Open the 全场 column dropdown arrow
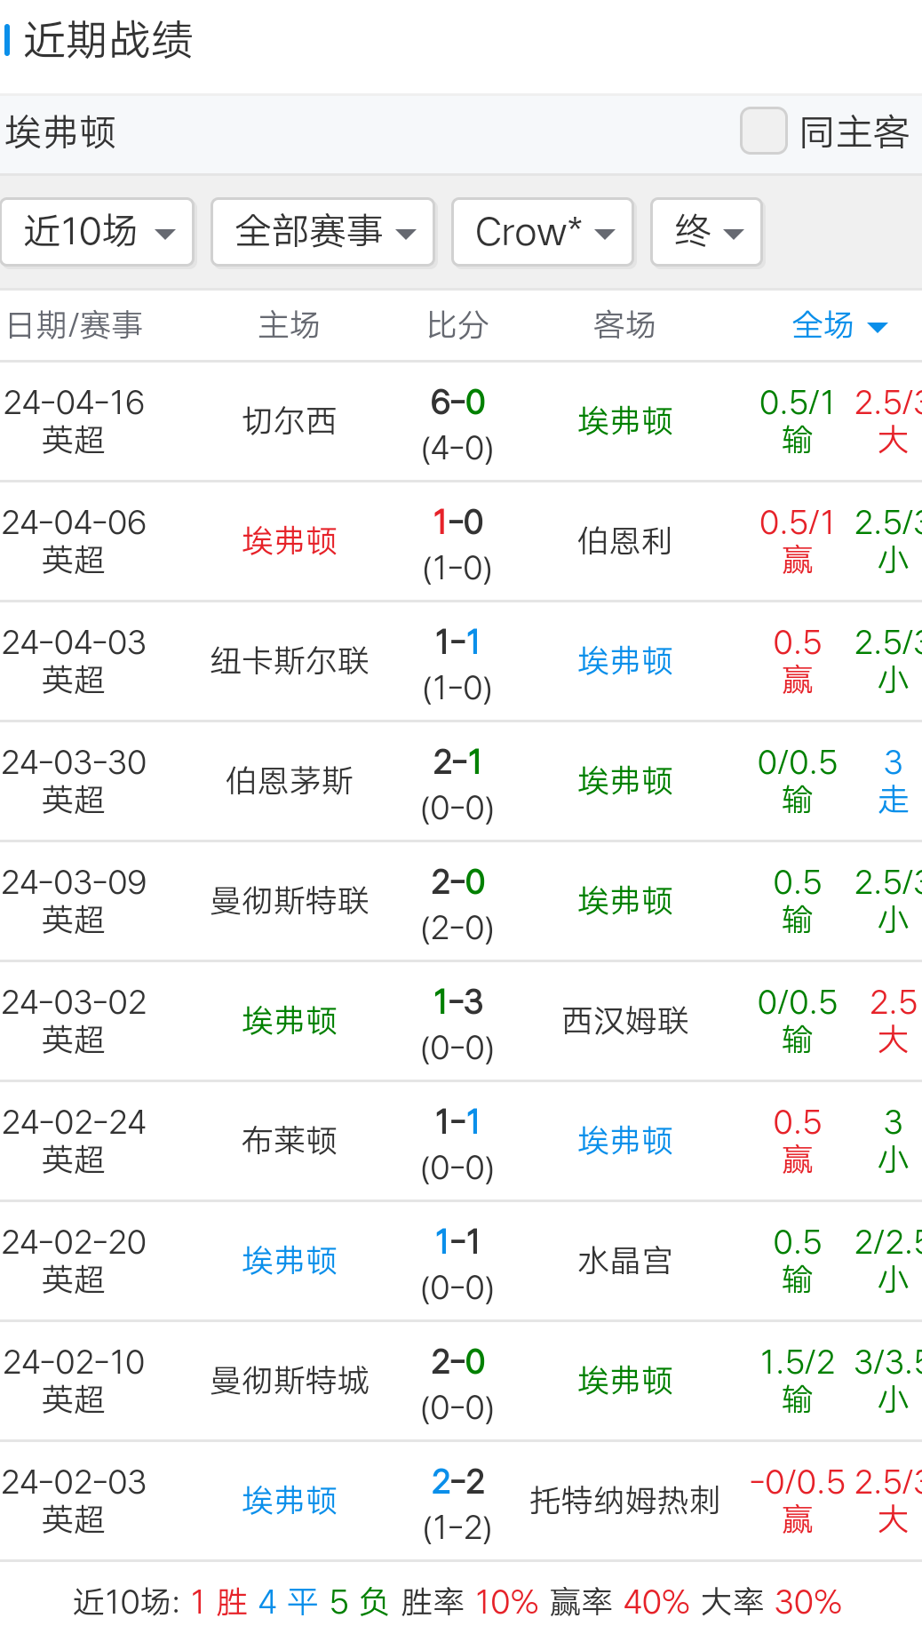The image size is (922, 1634). (877, 327)
